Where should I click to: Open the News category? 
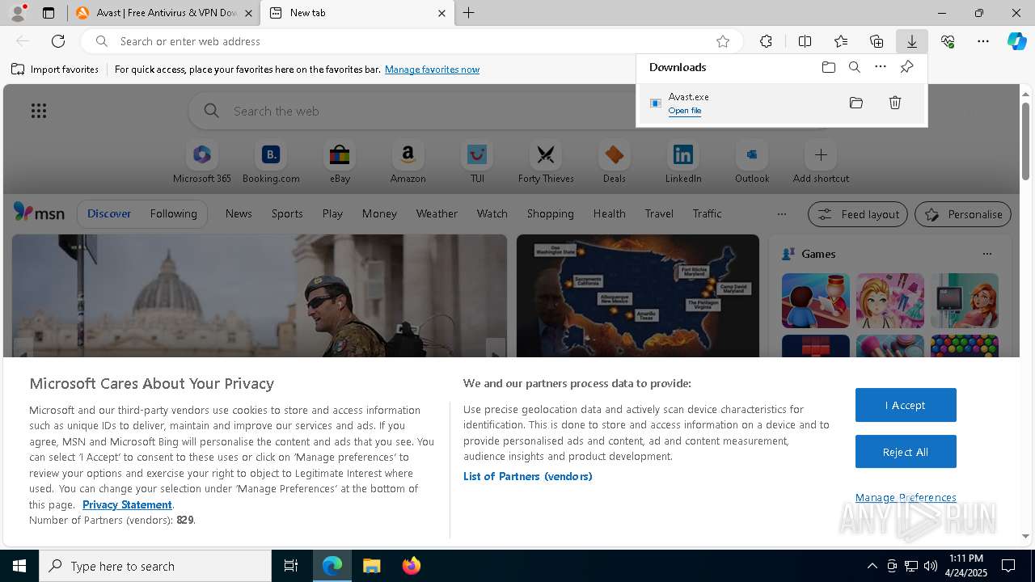(239, 213)
